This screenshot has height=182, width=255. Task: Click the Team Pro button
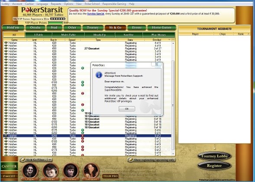[x=110, y=176]
